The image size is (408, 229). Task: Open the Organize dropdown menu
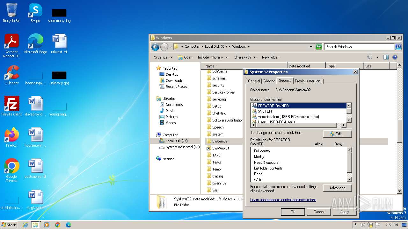click(x=163, y=57)
